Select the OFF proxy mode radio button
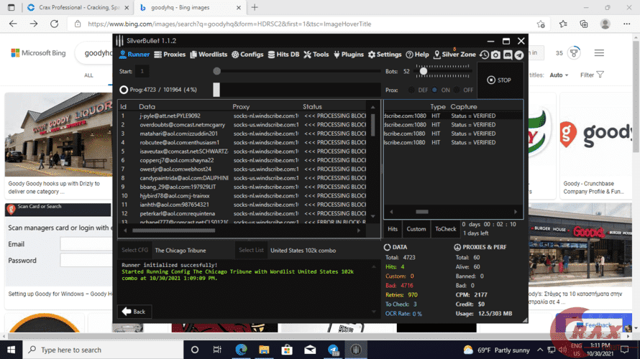The height and width of the screenshot is (359, 640). click(x=457, y=90)
